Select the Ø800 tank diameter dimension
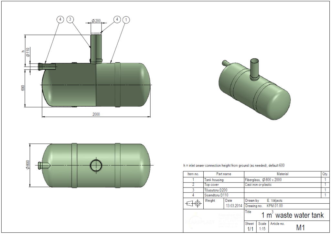Viewport: 331px width, 234px height. [x=28, y=165]
